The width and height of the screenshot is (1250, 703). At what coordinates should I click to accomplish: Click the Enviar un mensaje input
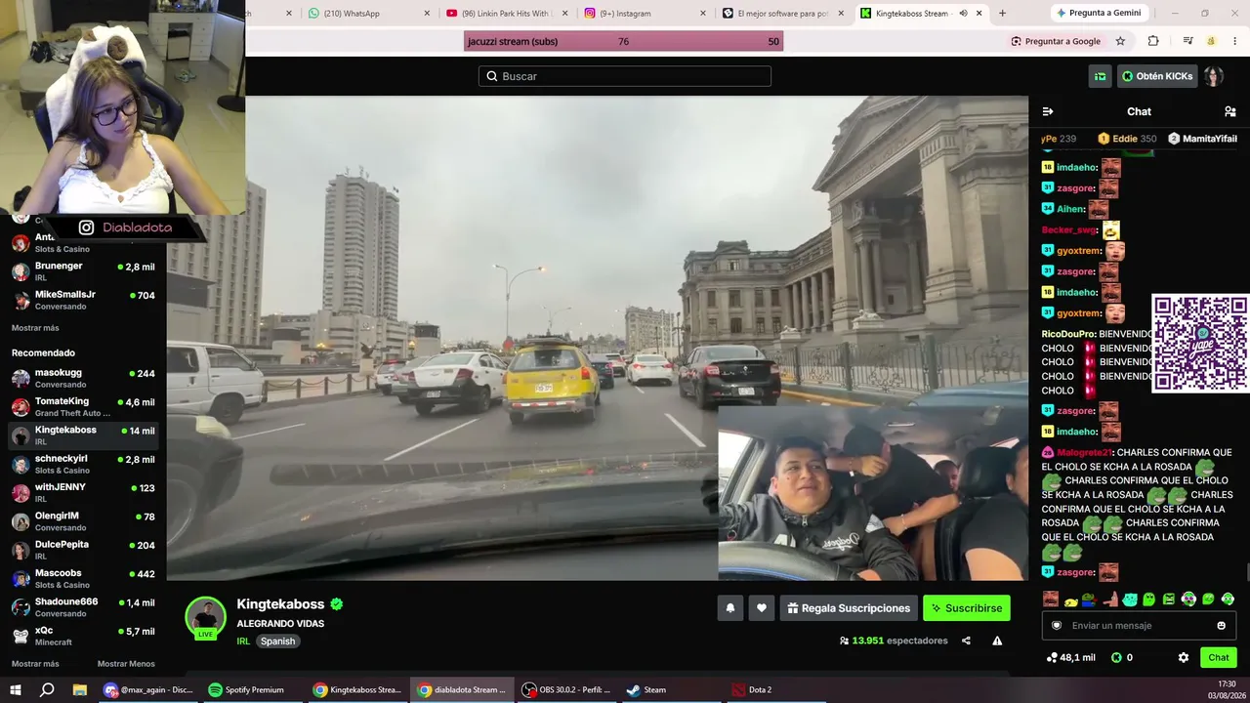(x=1139, y=626)
